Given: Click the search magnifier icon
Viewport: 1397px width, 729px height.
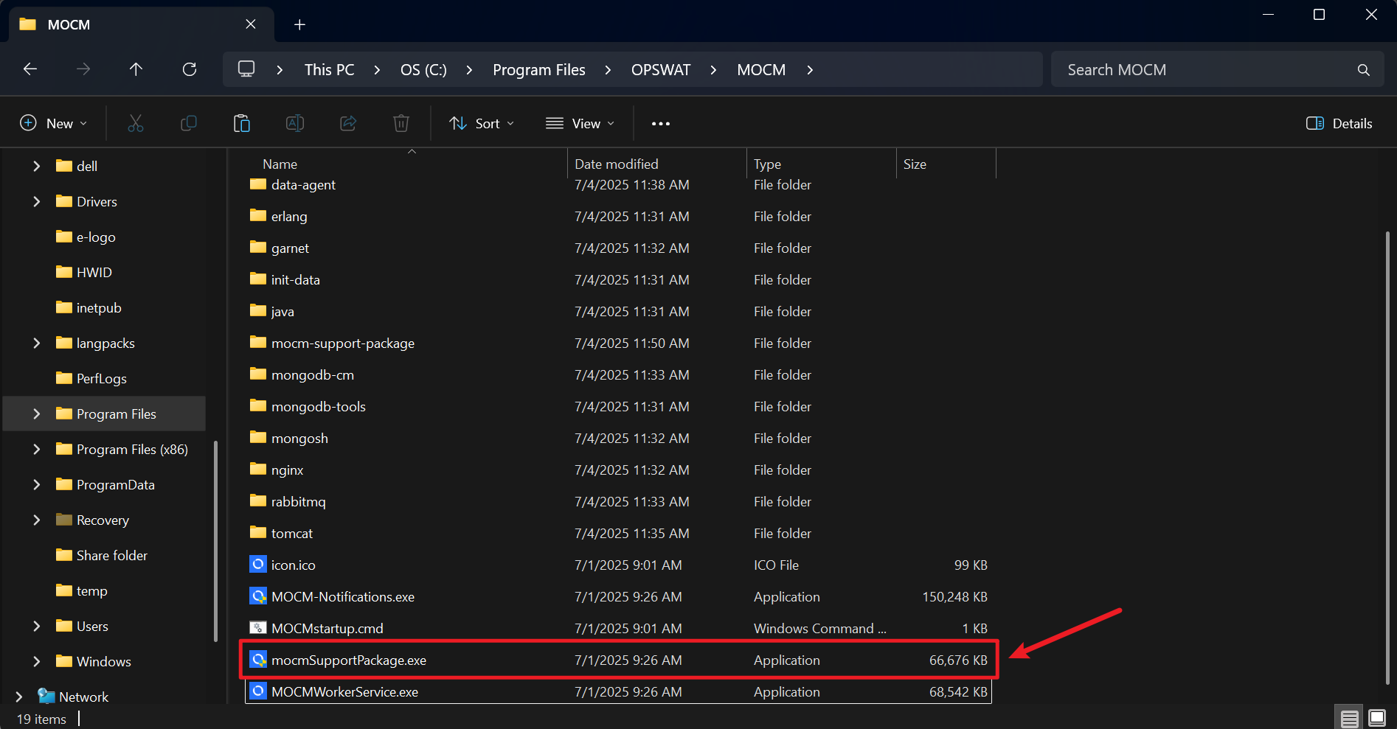Looking at the screenshot, I should [1363, 70].
